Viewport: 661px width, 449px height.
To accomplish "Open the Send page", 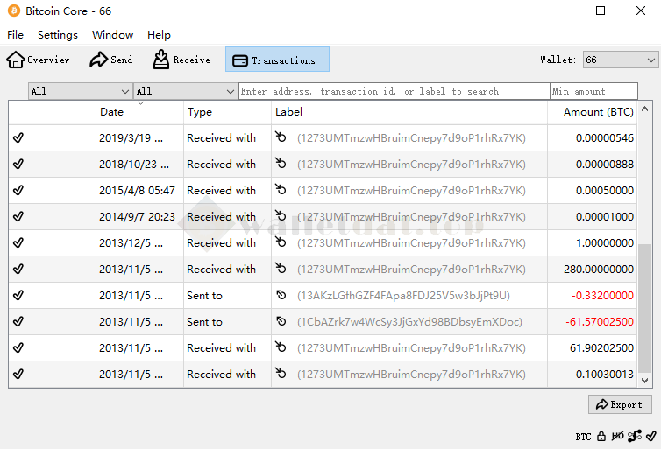I will point(111,60).
